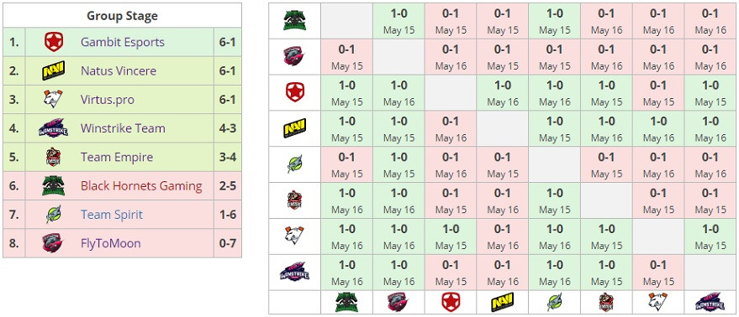This screenshot has width=739, height=317.
Task: Click the Winstrike logo in crosstable bottom row
Action: tap(710, 302)
